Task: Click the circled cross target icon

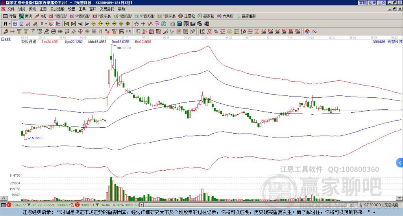Action: (x=80, y=32)
